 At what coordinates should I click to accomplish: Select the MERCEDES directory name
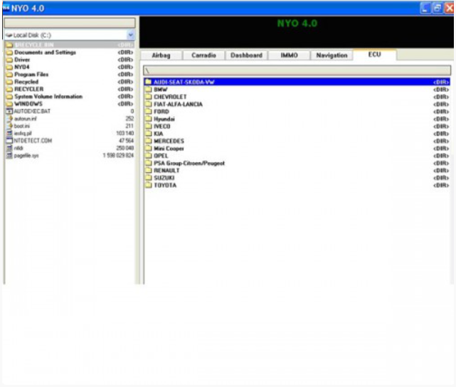pyautogui.click(x=169, y=141)
